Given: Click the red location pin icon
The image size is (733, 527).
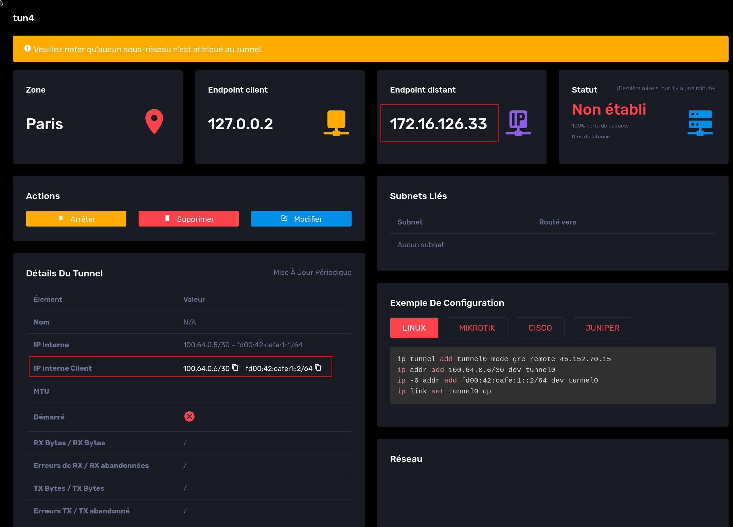Looking at the screenshot, I should click(154, 121).
